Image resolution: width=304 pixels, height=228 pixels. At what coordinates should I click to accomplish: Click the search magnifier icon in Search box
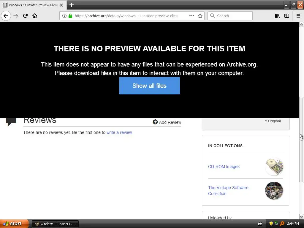tap(213, 16)
